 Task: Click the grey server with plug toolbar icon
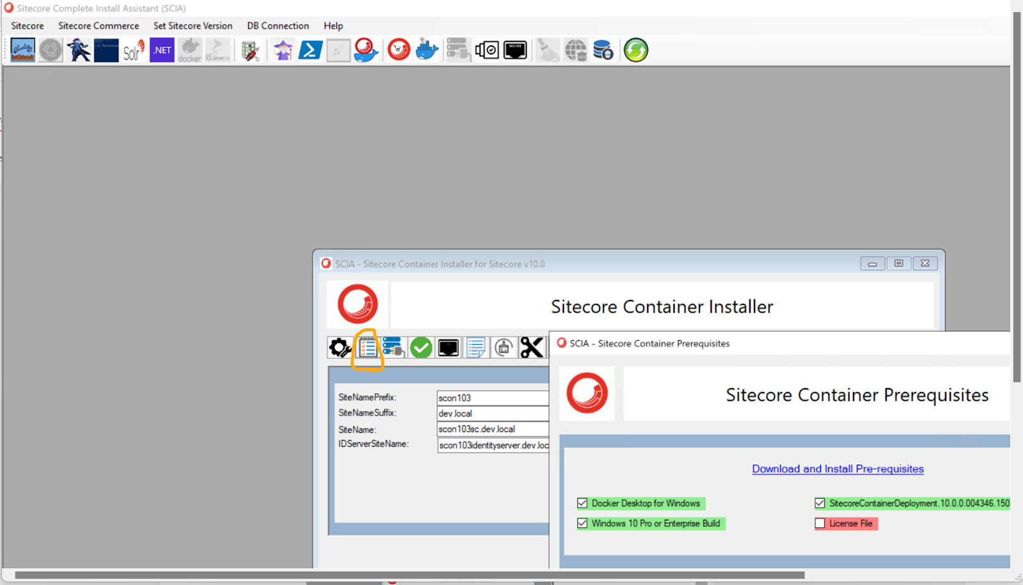[x=458, y=50]
